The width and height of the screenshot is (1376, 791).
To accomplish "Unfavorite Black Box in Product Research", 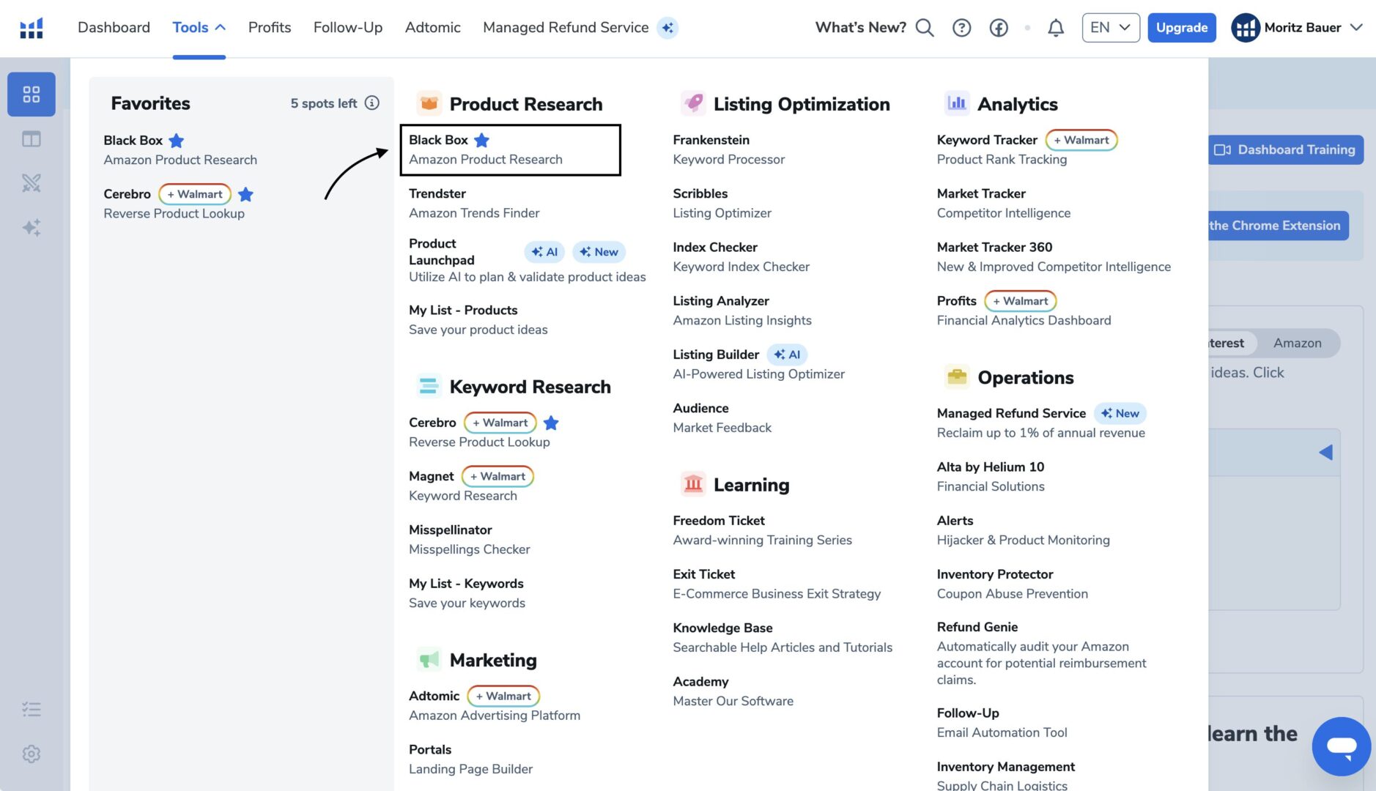I will [x=481, y=140].
